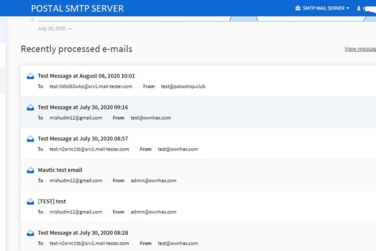Screen dimensions: 376x251
Task: Click test@ownhax.com sender in 08:57 row
Action: pyautogui.click(x=178, y=149)
